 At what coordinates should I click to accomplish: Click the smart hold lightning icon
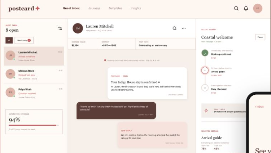[x=206, y=111]
